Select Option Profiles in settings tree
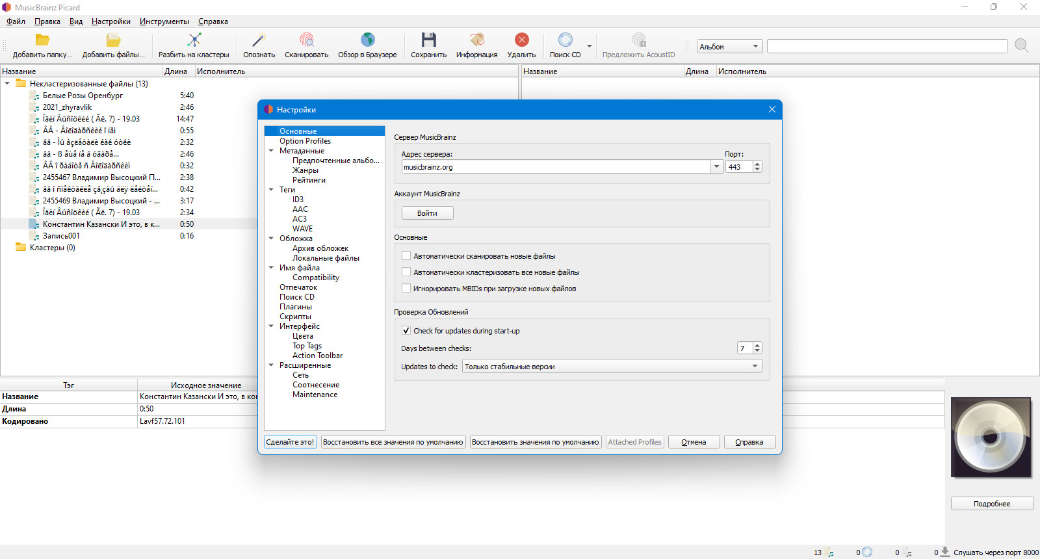This screenshot has width=1040, height=559. point(305,141)
